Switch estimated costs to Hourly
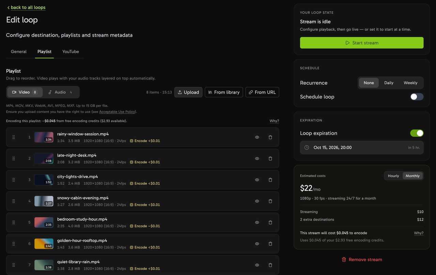This screenshot has width=436, height=275. tap(393, 176)
